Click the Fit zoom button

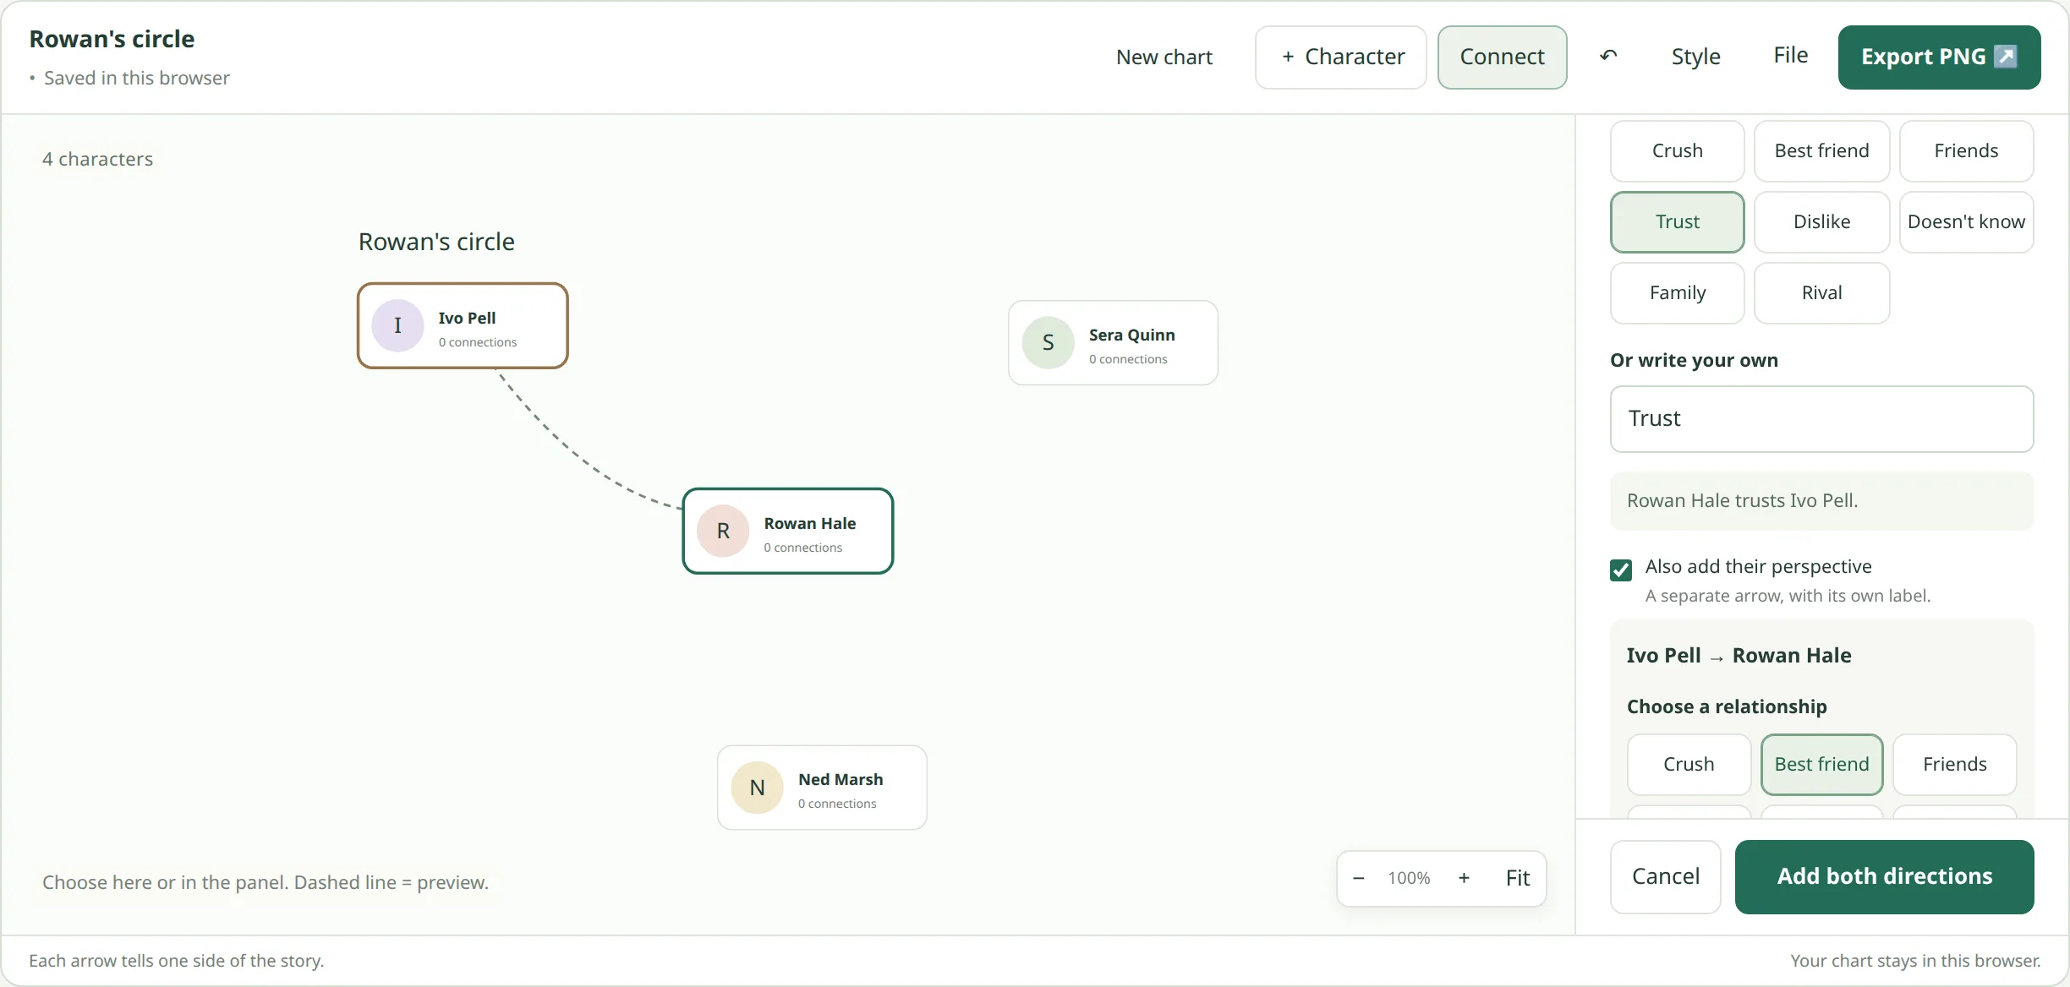pyautogui.click(x=1518, y=878)
